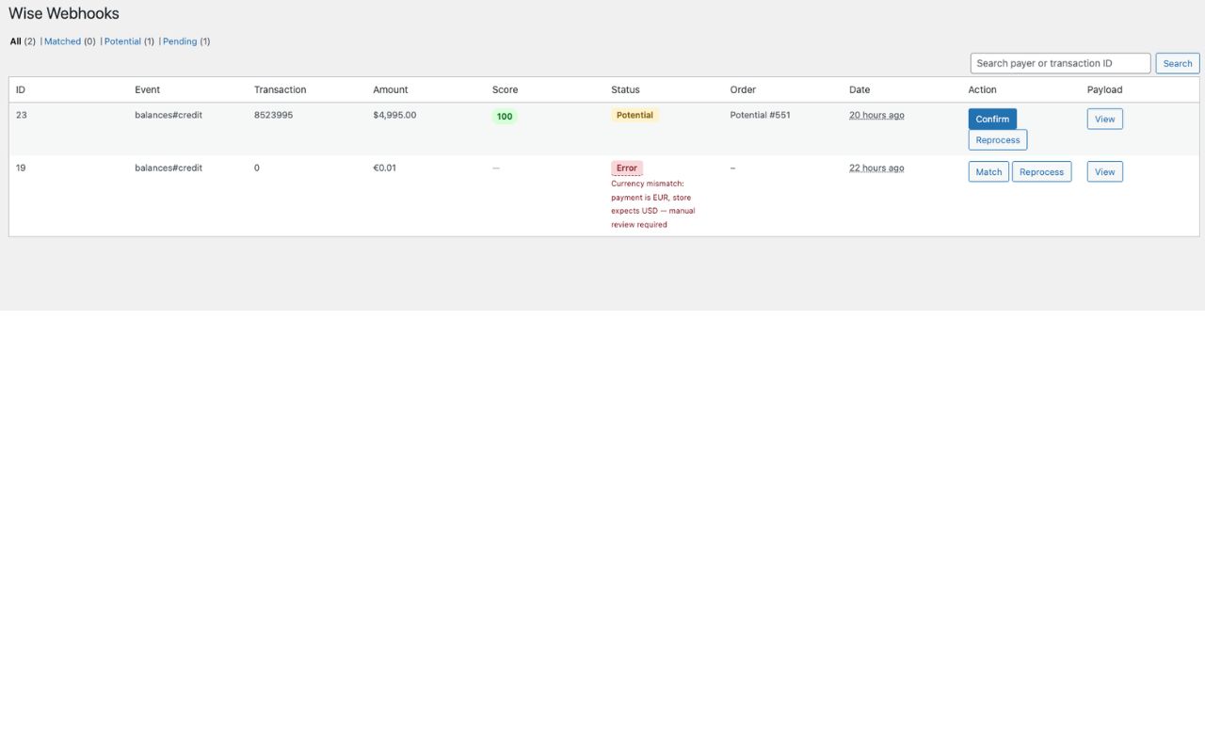The width and height of the screenshot is (1205, 753).
Task: Reprocess webhook 19 with currency error
Action: pyautogui.click(x=1041, y=172)
